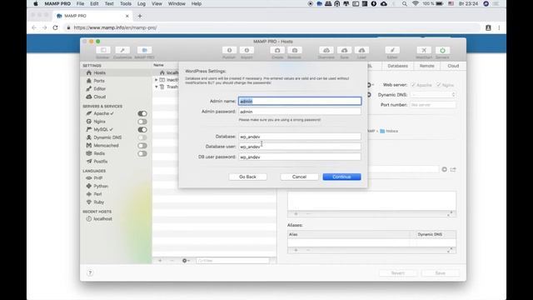
Task: Toggle the Dynamic DNS sidebar switch
Action: pos(142,137)
